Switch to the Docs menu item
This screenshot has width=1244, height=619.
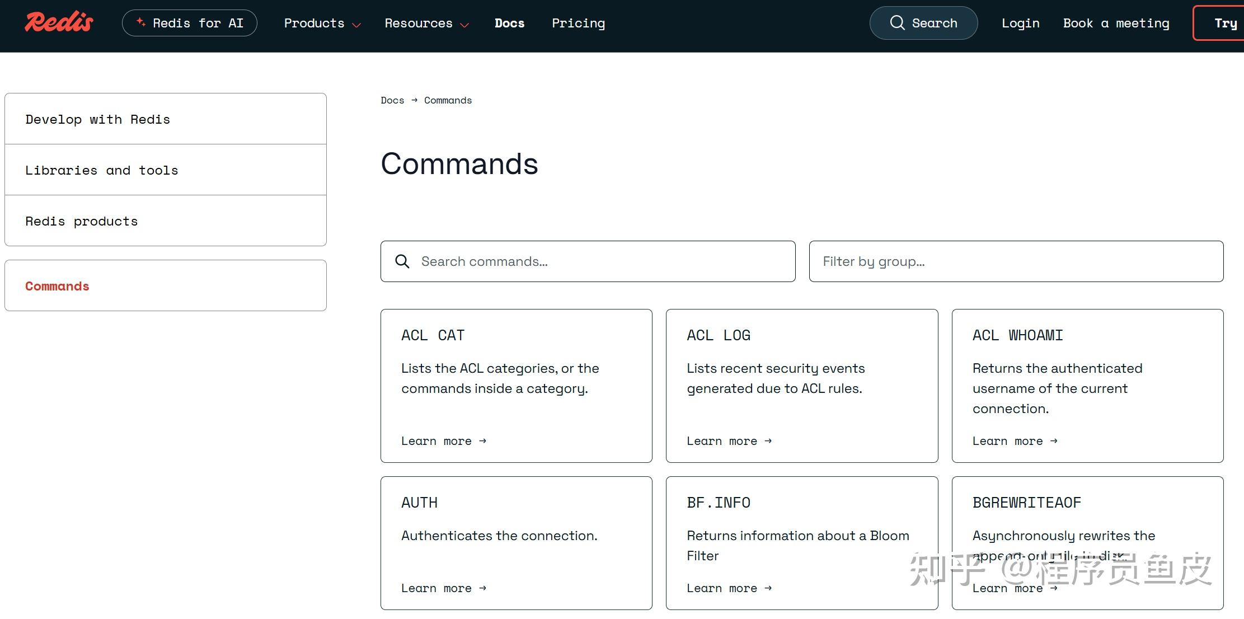coord(509,23)
